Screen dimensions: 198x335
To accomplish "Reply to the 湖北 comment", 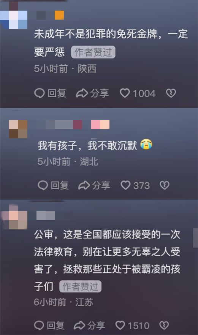I will pyautogui.click(x=53, y=185).
